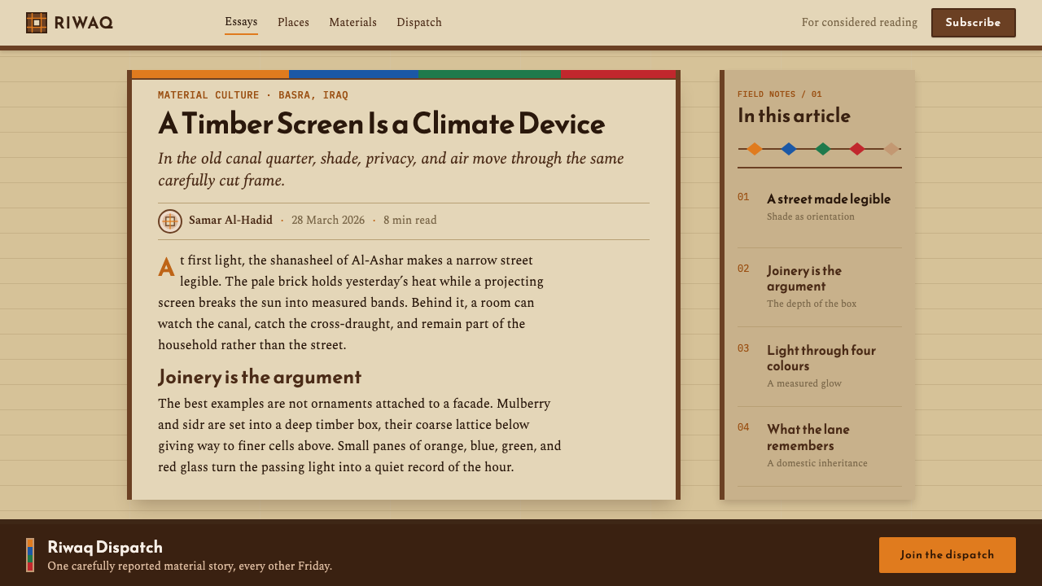Screen dimensions: 1042x586
Task: Click the subtitle Shade as orientation
Action: pyautogui.click(x=811, y=216)
